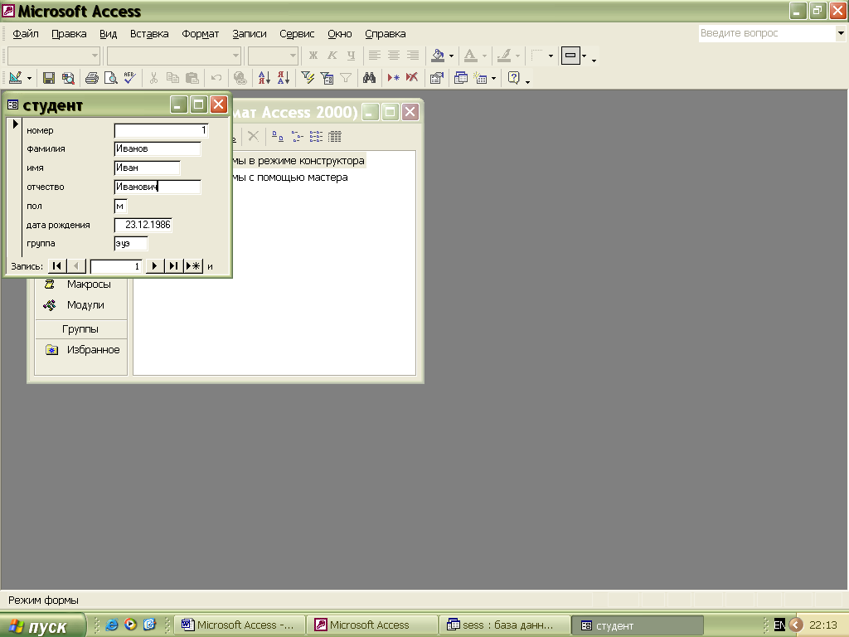
Task: Click Large Icons view in database window
Action: [277, 137]
